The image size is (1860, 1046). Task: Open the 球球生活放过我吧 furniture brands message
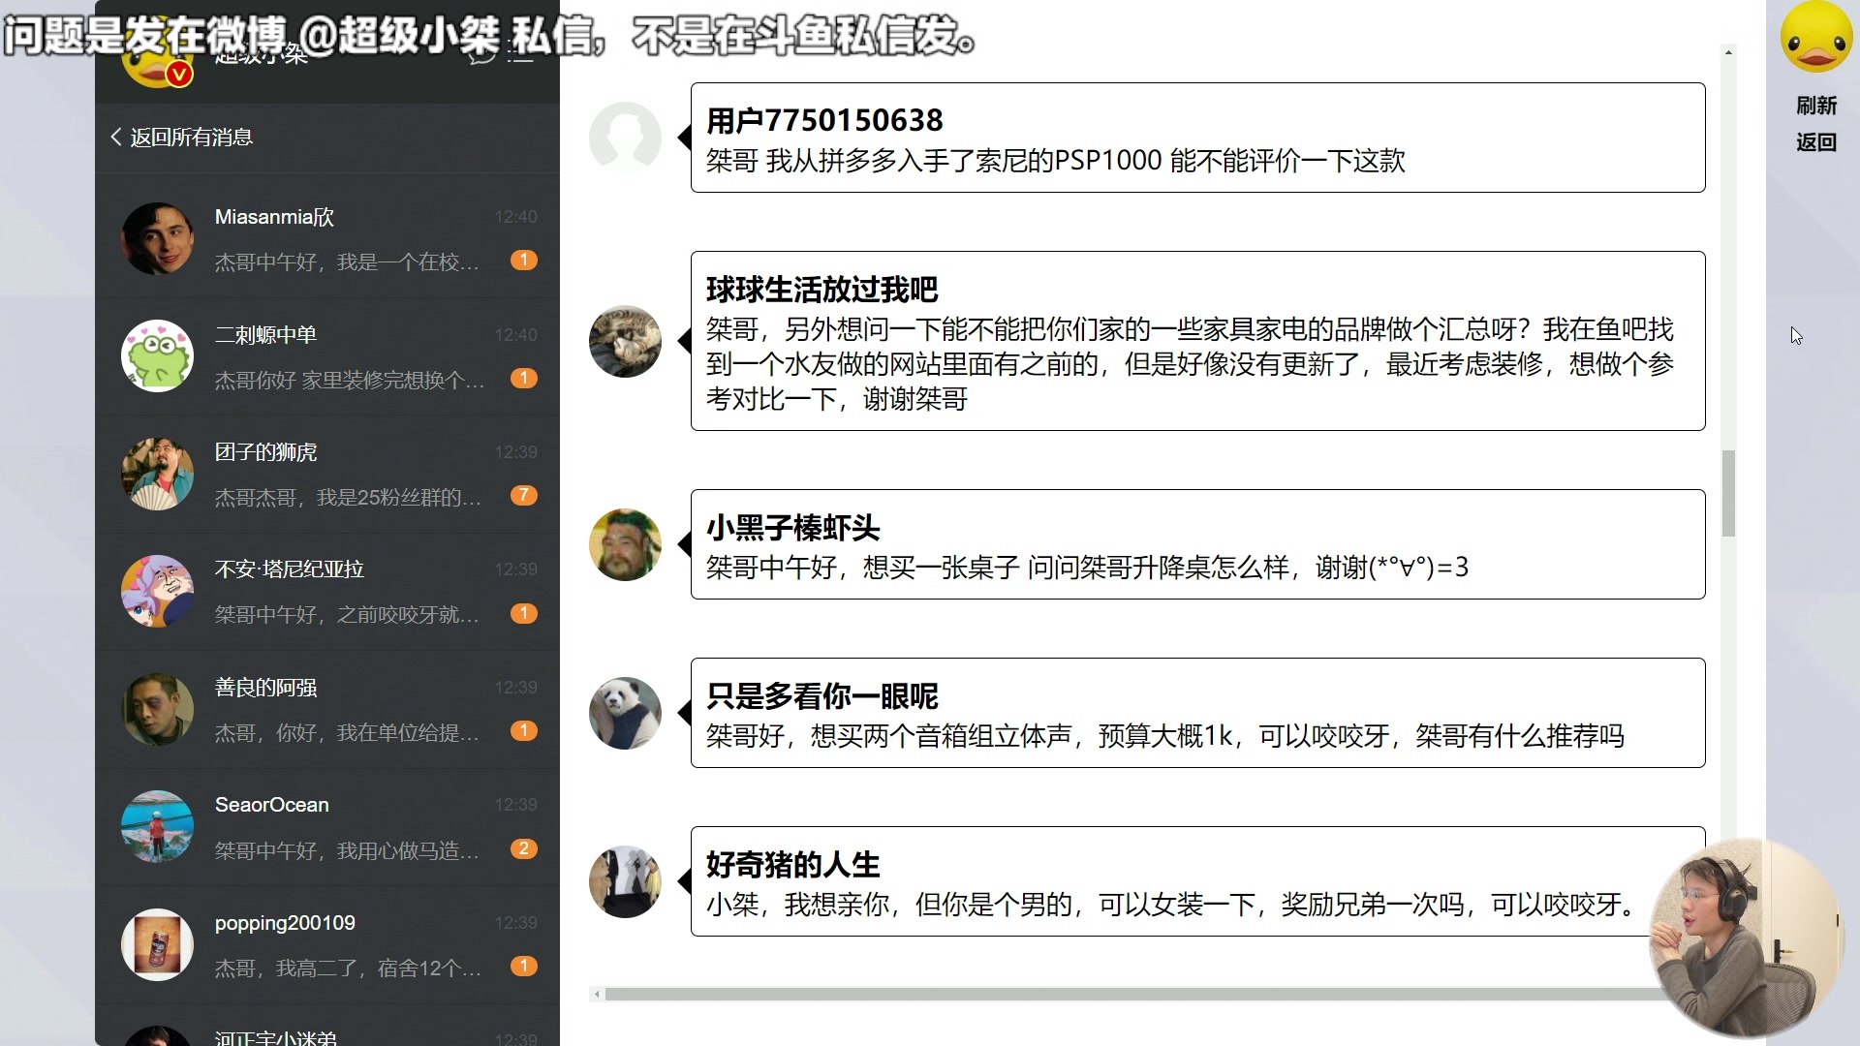coord(1197,341)
